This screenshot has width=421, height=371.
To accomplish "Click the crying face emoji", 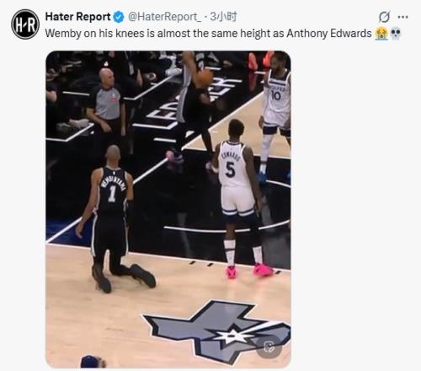I will (x=381, y=34).
